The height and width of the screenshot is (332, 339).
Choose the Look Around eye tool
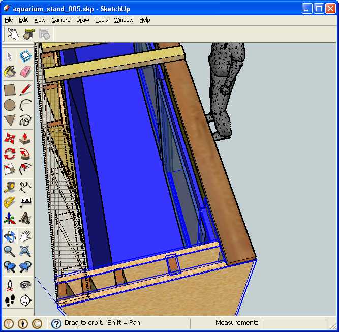[x=25, y=285]
